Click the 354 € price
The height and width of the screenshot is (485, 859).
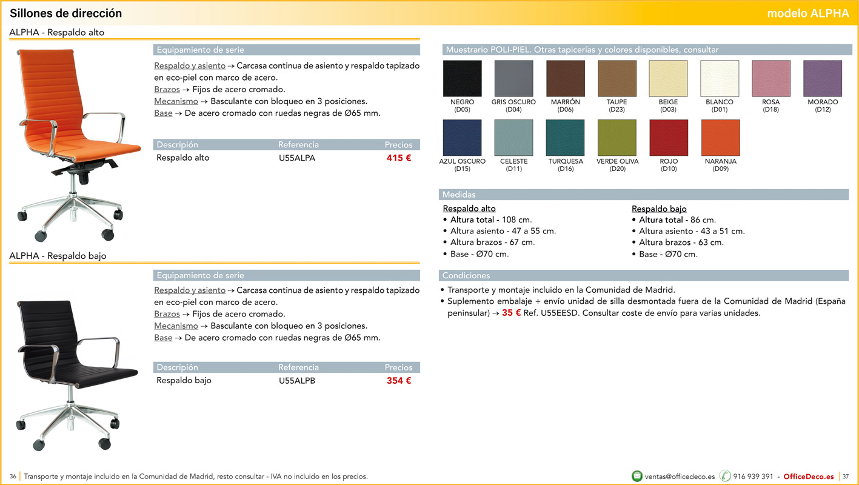coord(399,381)
